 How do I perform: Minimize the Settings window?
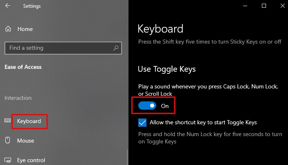coord(245,6)
